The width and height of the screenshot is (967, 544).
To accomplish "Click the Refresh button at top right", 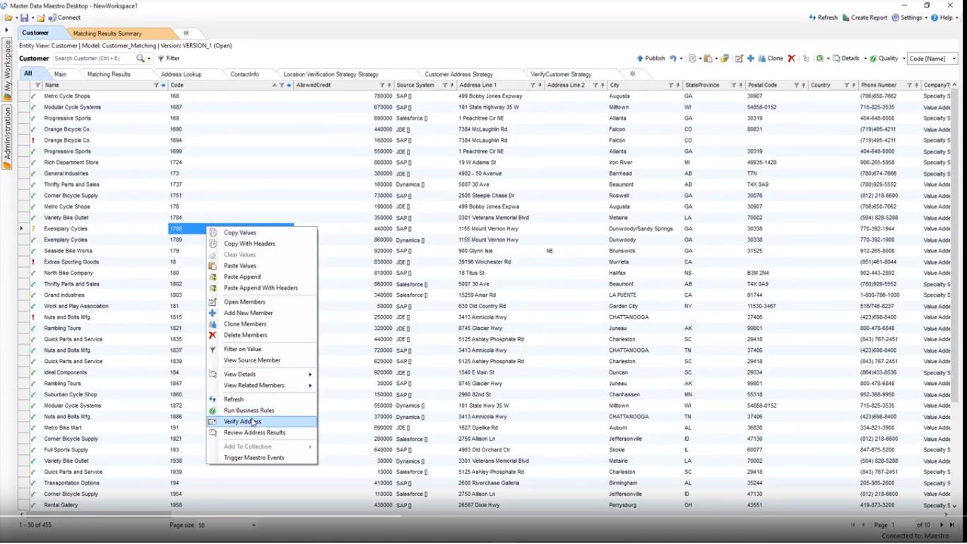I will (x=822, y=18).
